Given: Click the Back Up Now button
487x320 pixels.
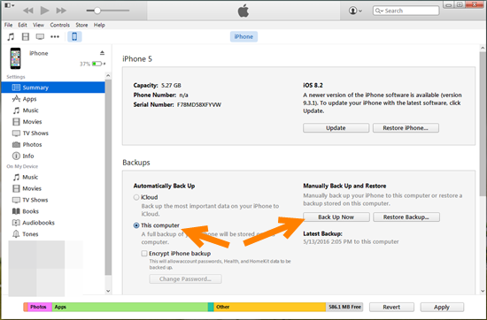Looking at the screenshot, I should (336, 217).
